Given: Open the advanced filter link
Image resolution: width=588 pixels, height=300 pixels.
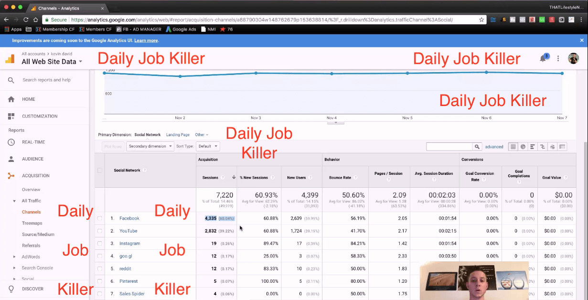Looking at the screenshot, I should click(494, 147).
